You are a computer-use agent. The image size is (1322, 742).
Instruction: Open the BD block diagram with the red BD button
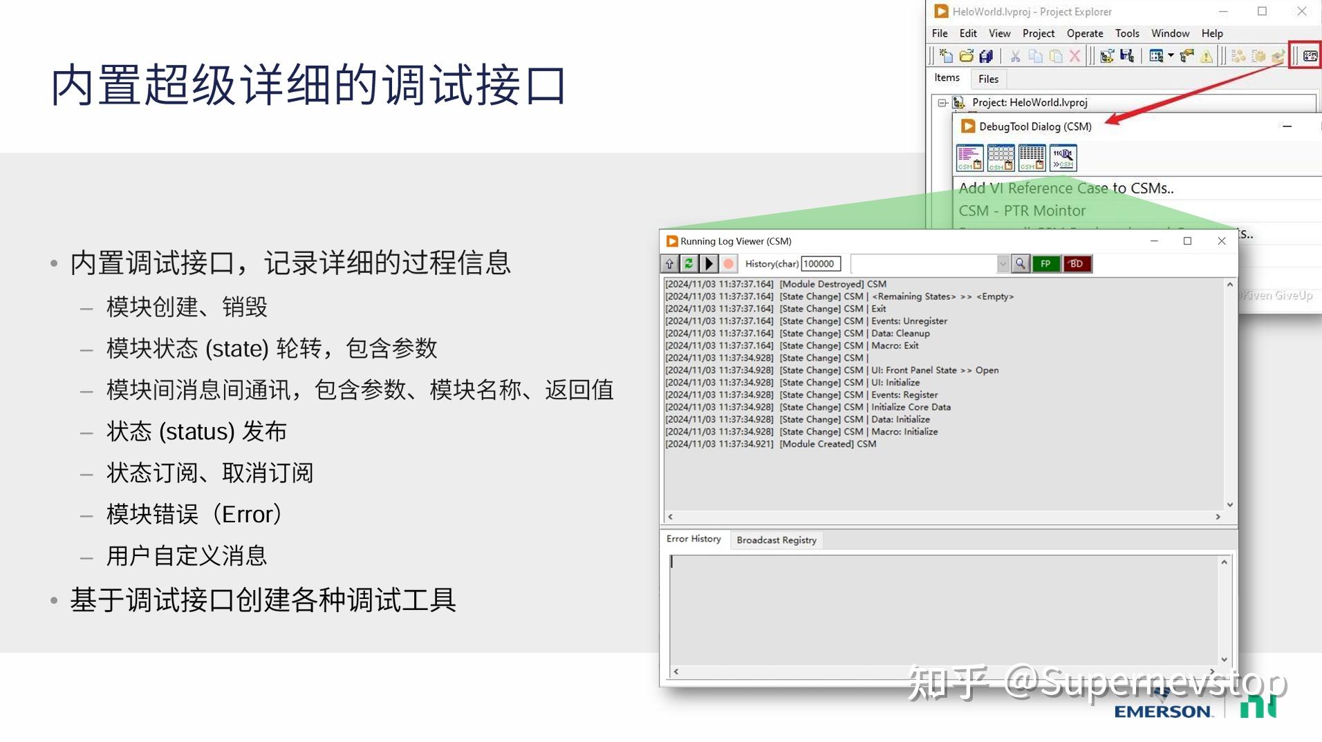1076,263
